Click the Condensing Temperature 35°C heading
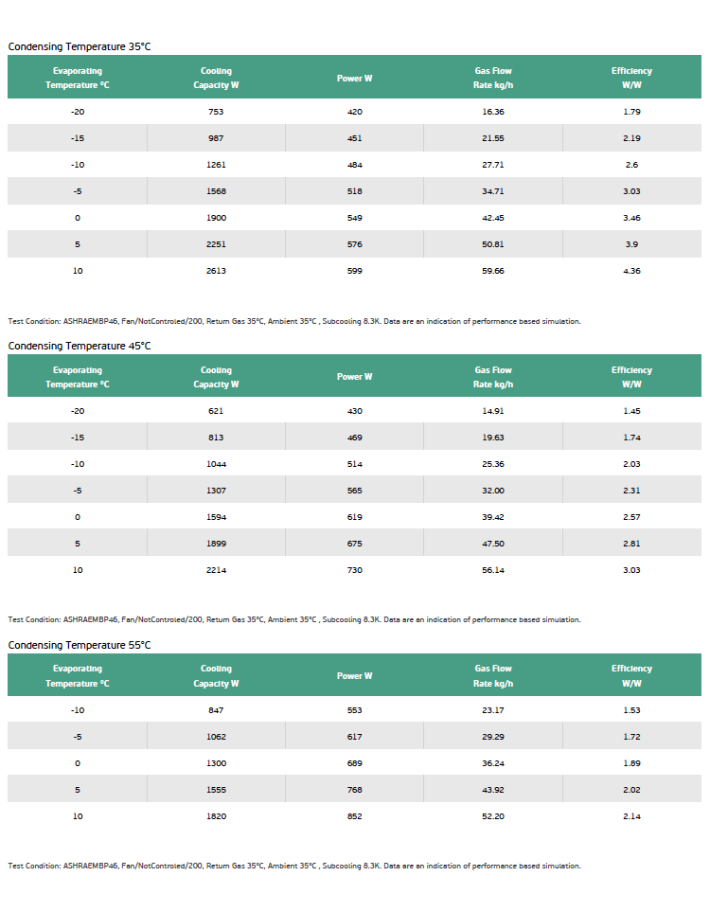Viewport: 710px width, 912px height. [x=80, y=46]
